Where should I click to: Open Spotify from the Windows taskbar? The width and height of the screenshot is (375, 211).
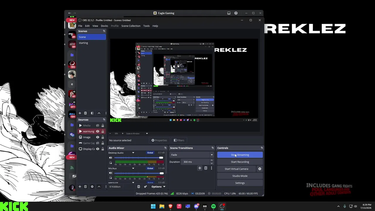pyautogui.click(x=213, y=206)
